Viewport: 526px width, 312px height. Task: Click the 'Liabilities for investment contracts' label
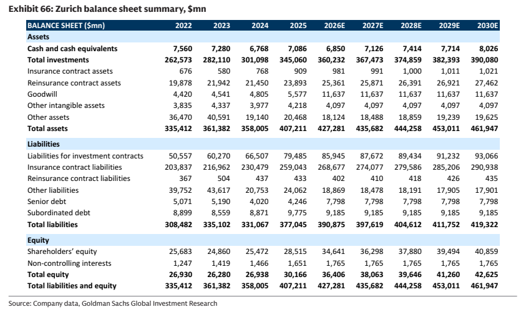(x=85, y=156)
